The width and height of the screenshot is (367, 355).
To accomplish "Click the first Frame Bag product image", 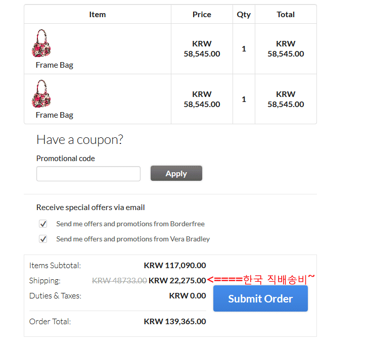I will [x=41, y=43].
